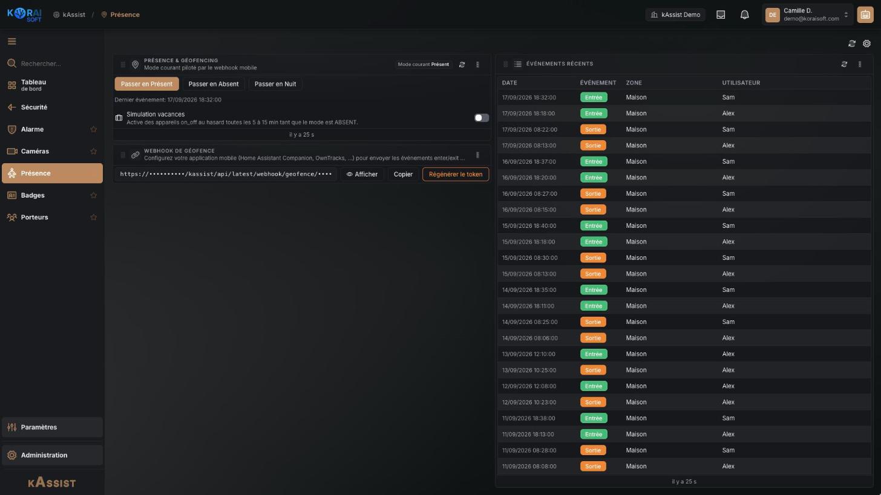Screen dimensions: 881x495
Task: Open the hamburger sidebar menu icon
Action: 11,42
